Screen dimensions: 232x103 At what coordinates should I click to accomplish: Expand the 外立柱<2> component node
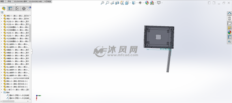tap(1, 22)
